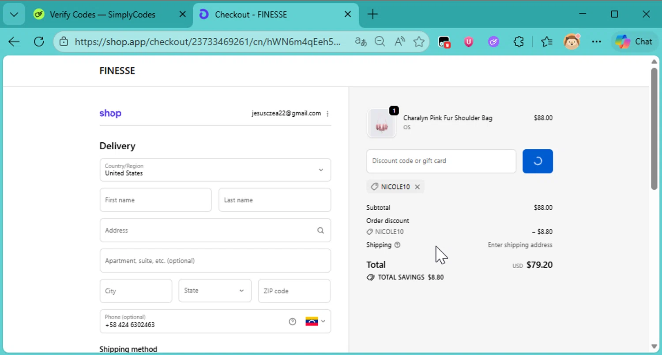
Task: Open the Favorites list icon
Action: pos(547,42)
